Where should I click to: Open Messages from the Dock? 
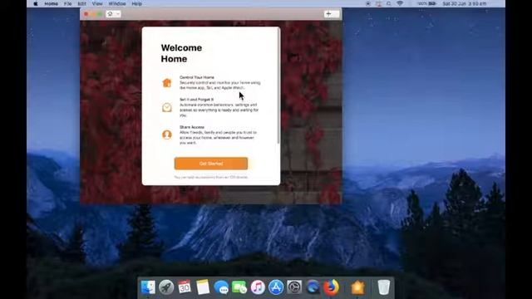(x=221, y=287)
